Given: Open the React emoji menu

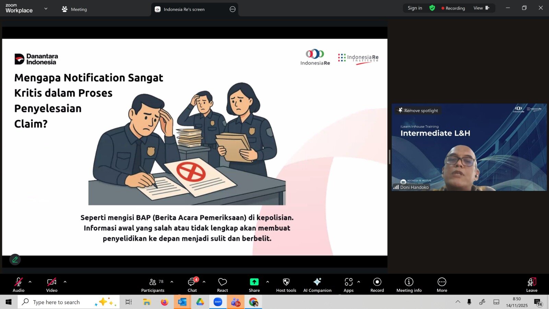Looking at the screenshot, I should coord(222,285).
